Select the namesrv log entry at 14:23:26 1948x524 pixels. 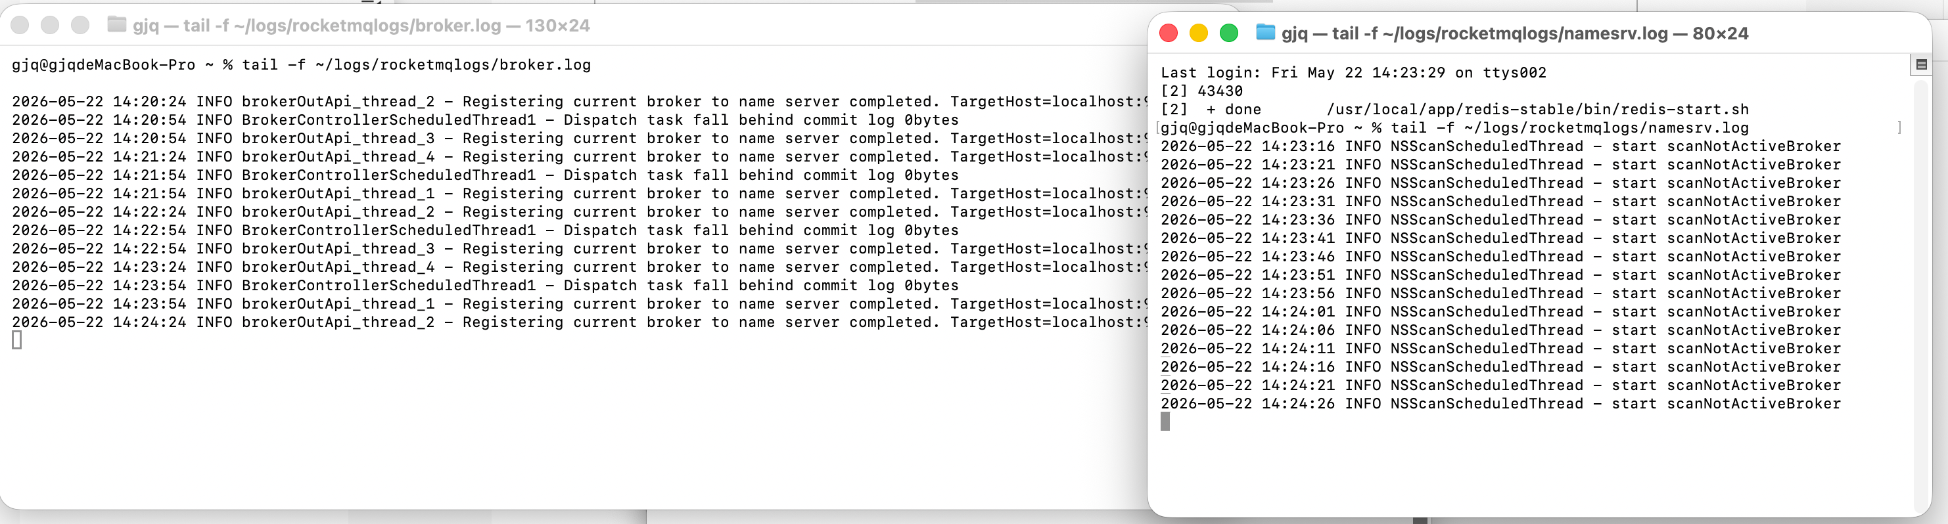click(1500, 183)
